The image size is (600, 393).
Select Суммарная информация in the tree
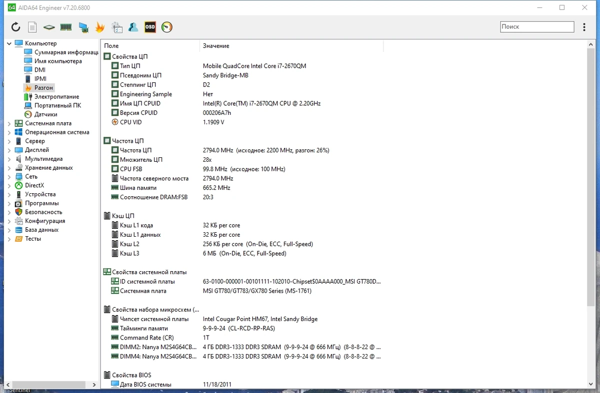[x=61, y=52]
